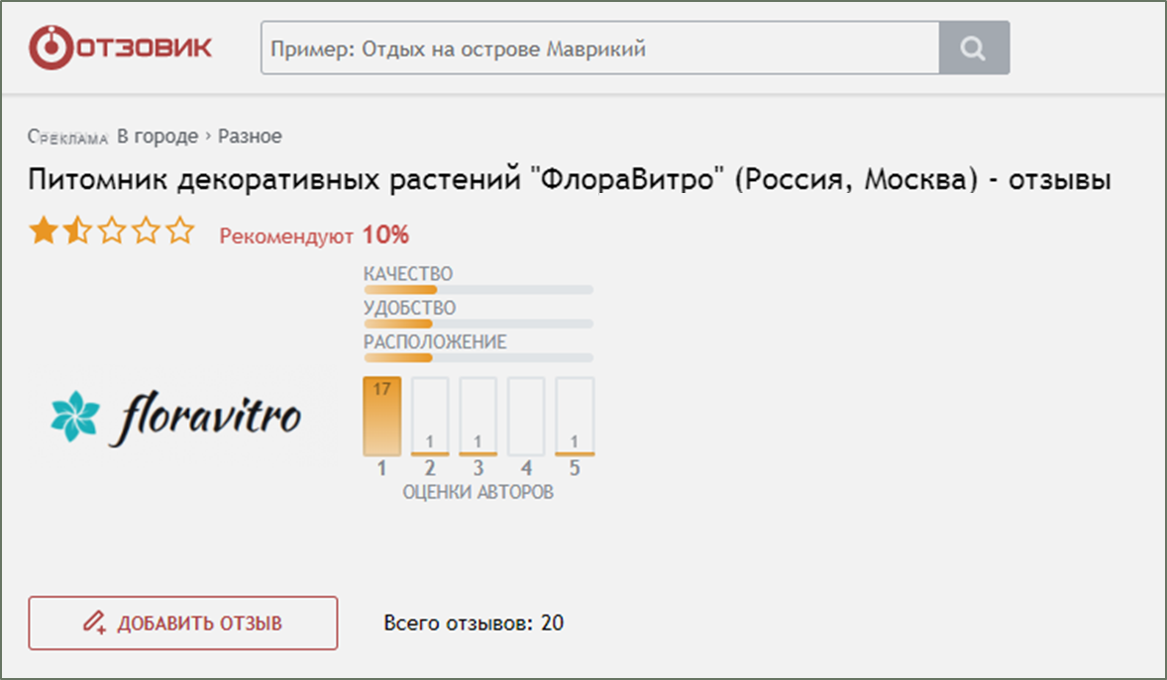Click the pencil icon on add-review button
The height and width of the screenshot is (680, 1167).
coord(94,622)
